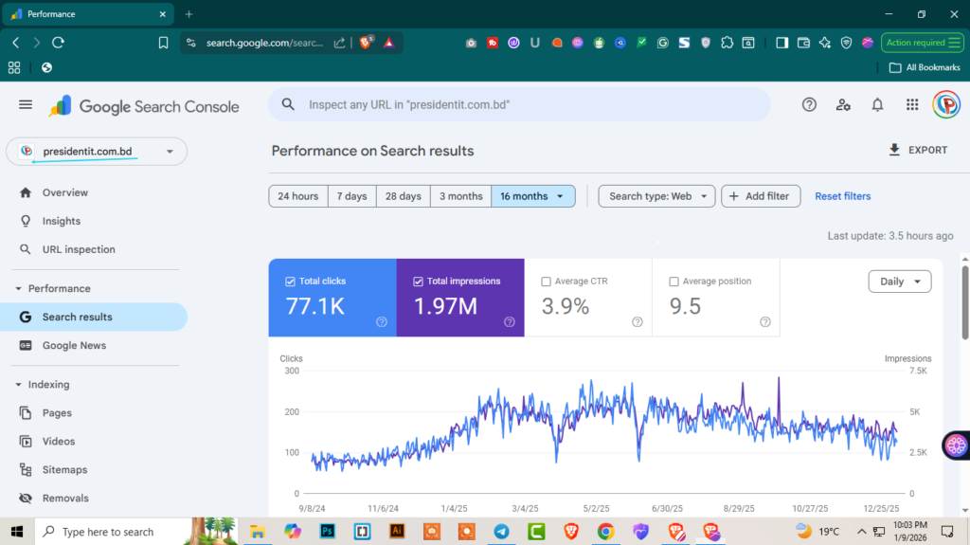Viewport: 970px width, 545px height.
Task: Open the Google account profile avatar
Action: click(x=946, y=104)
